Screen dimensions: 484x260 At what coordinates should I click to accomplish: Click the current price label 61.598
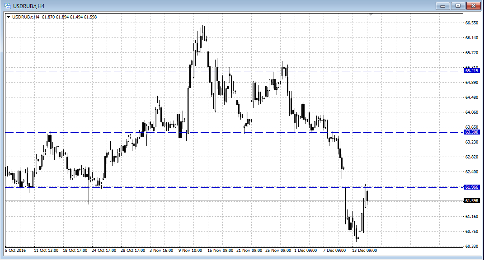[x=472, y=201]
